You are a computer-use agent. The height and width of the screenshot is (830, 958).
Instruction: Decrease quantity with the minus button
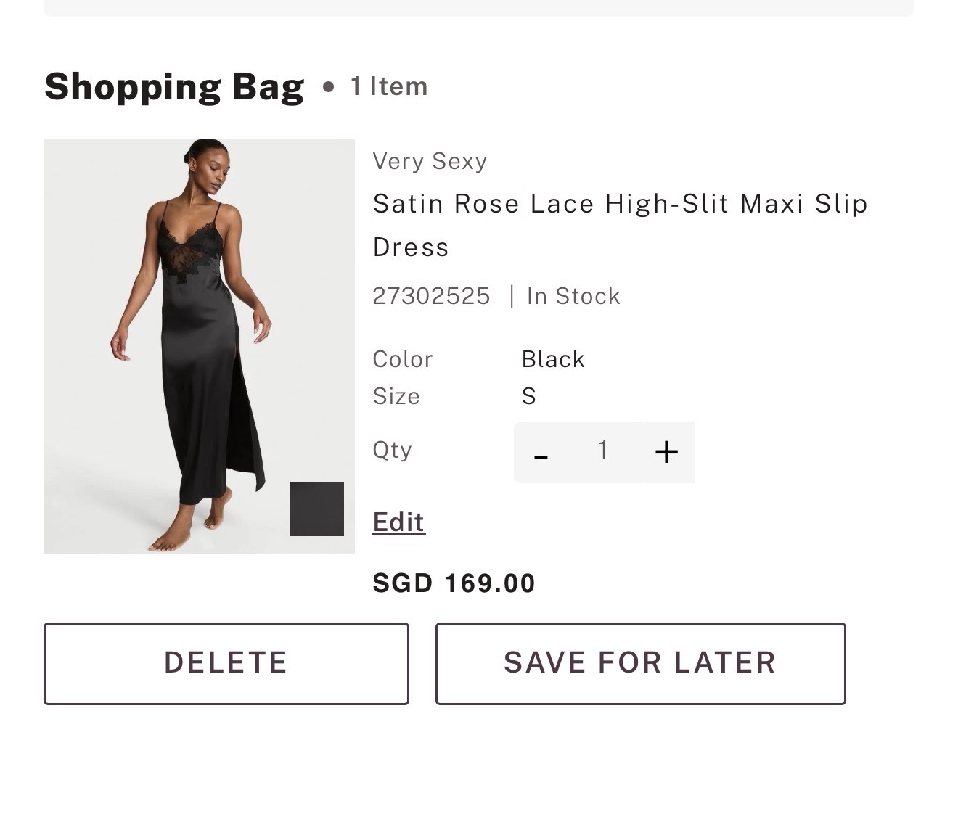click(x=541, y=452)
